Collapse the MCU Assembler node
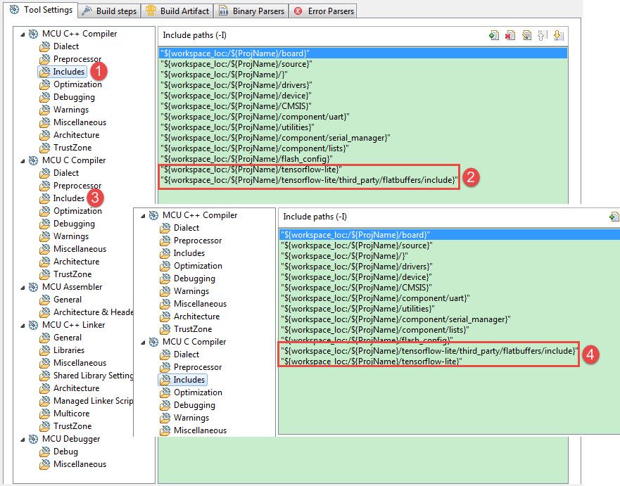This screenshot has width=620, height=486. (23, 287)
